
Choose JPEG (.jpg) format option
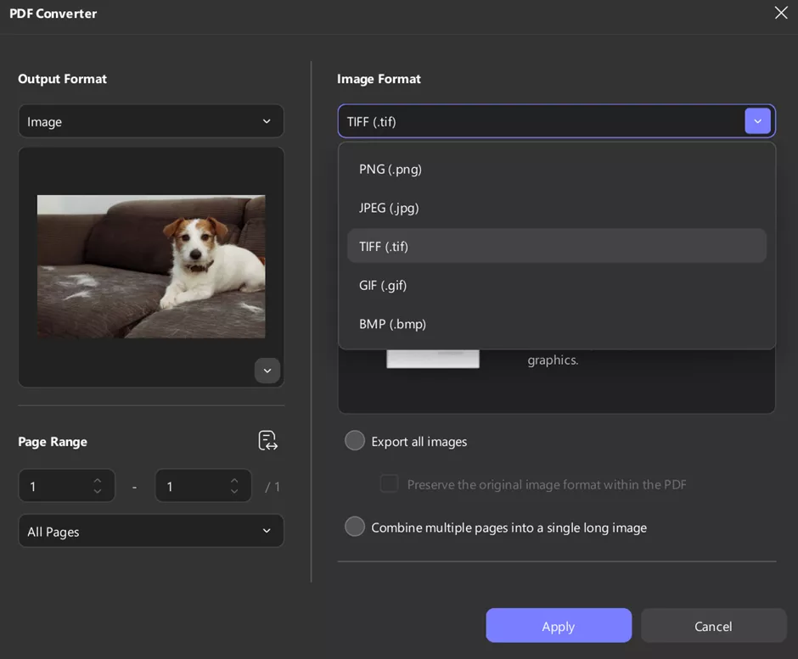pos(389,208)
